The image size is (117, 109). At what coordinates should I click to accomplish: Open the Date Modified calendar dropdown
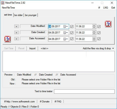tap(66, 27)
